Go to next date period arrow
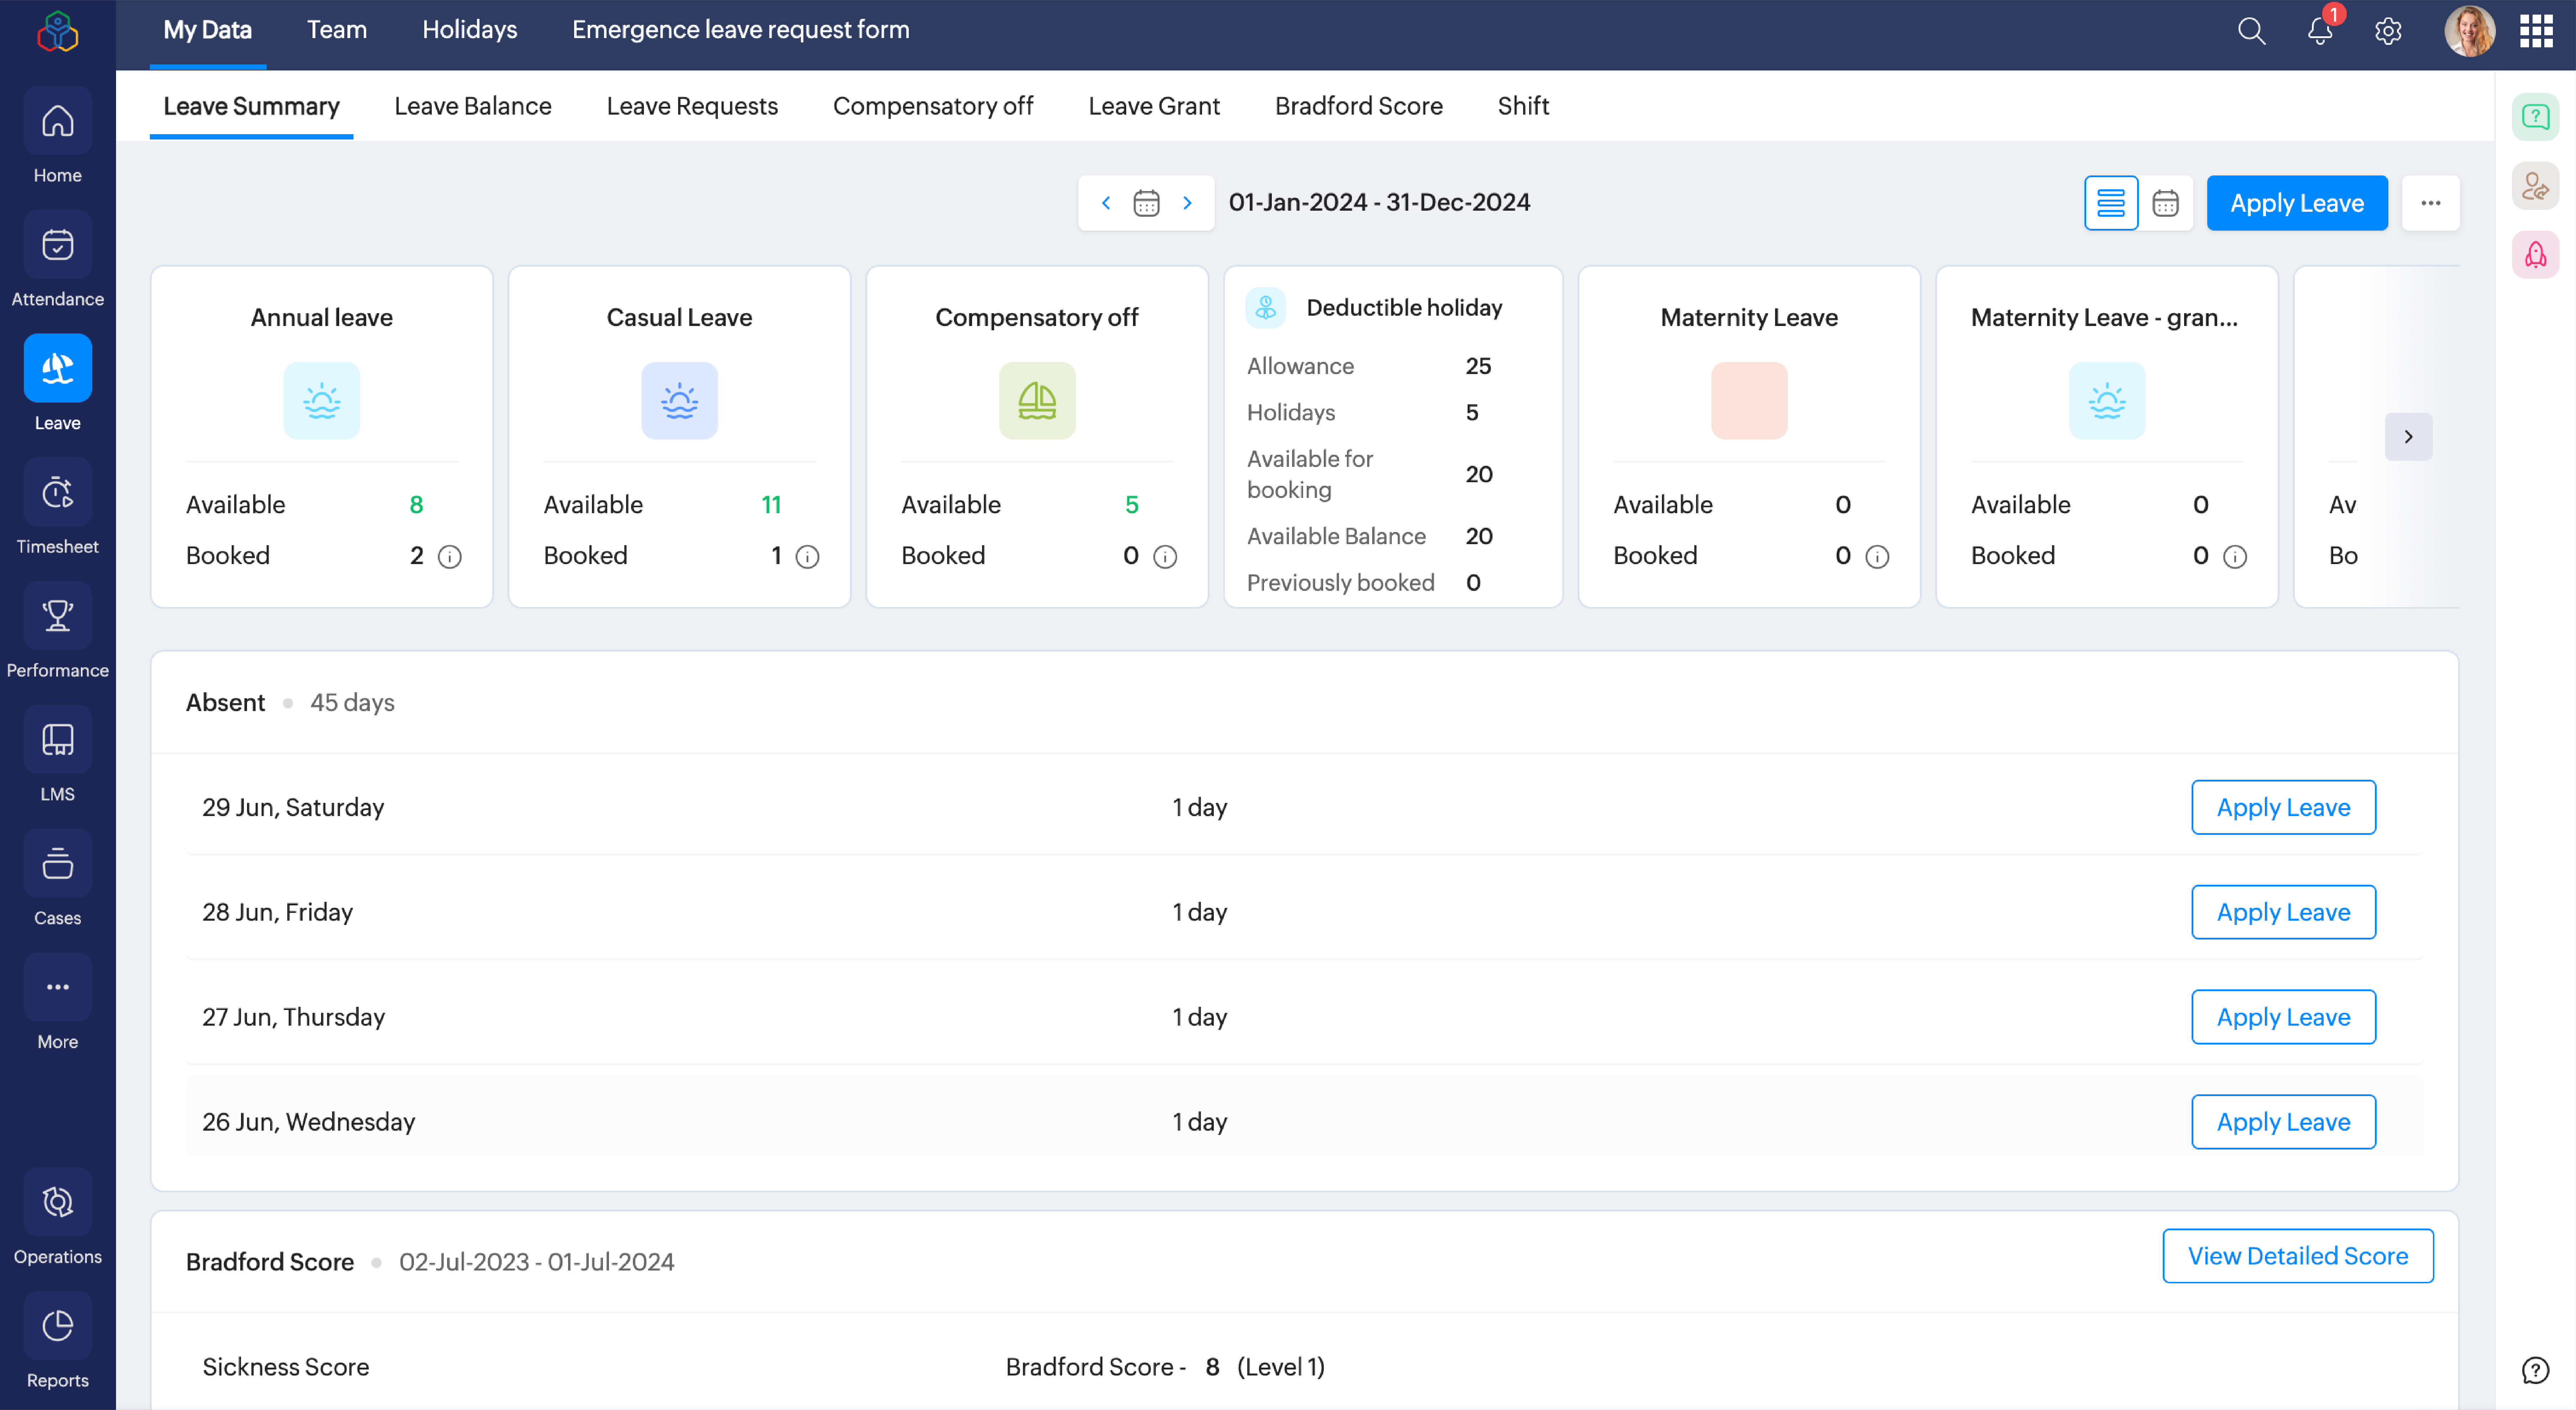Screen dimensions: 2576x1410 click(x=1187, y=203)
